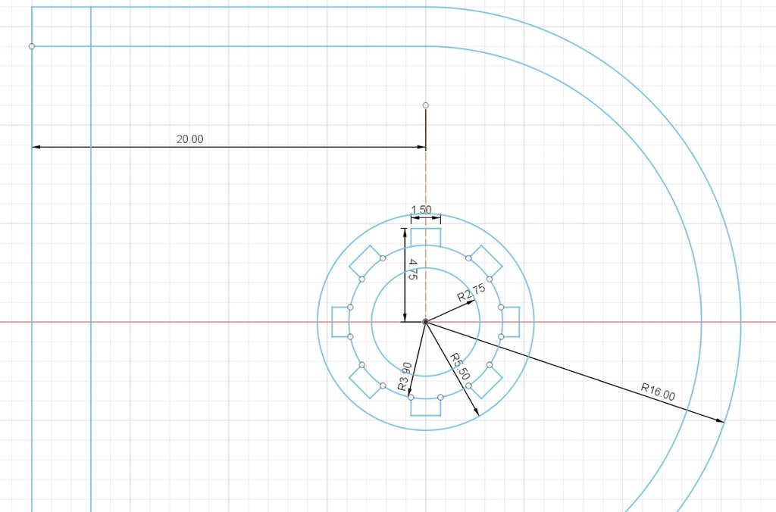776x512 pixels.
Task: Click the R5.50 radius dimension label
Action: click(x=459, y=366)
